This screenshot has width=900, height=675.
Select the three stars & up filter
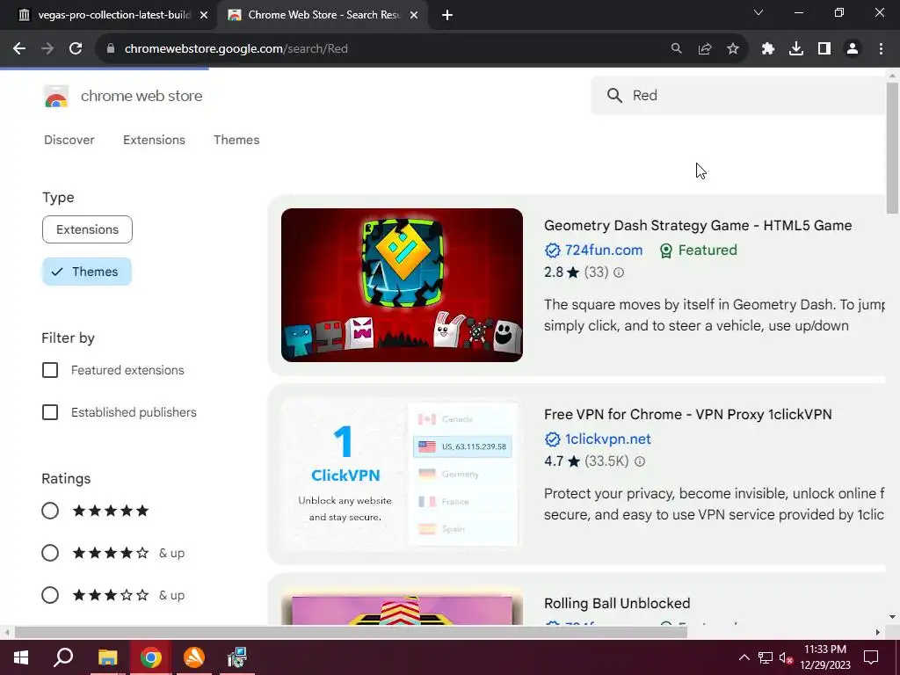click(x=50, y=595)
